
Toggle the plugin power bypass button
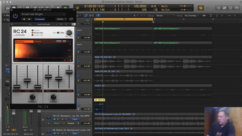(15, 16)
